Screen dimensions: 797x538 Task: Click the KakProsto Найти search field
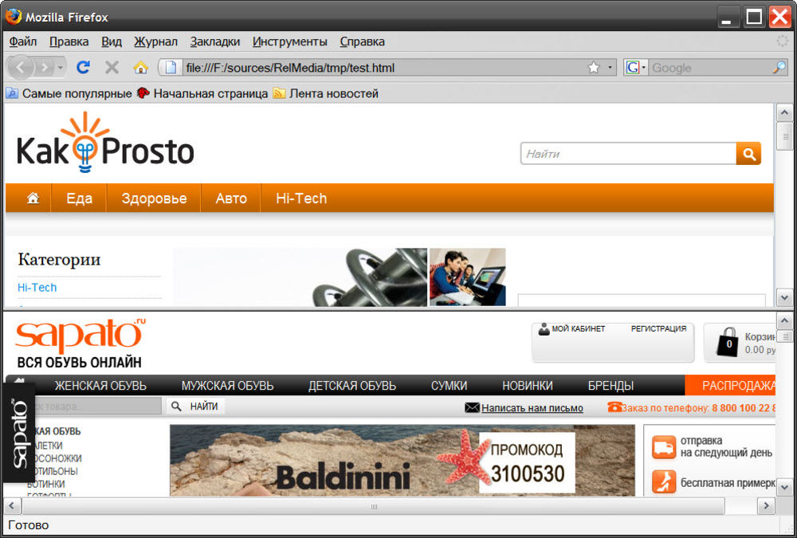(x=628, y=154)
